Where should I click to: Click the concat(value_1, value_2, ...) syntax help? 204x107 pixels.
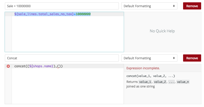pyautogui.click(x=151, y=76)
